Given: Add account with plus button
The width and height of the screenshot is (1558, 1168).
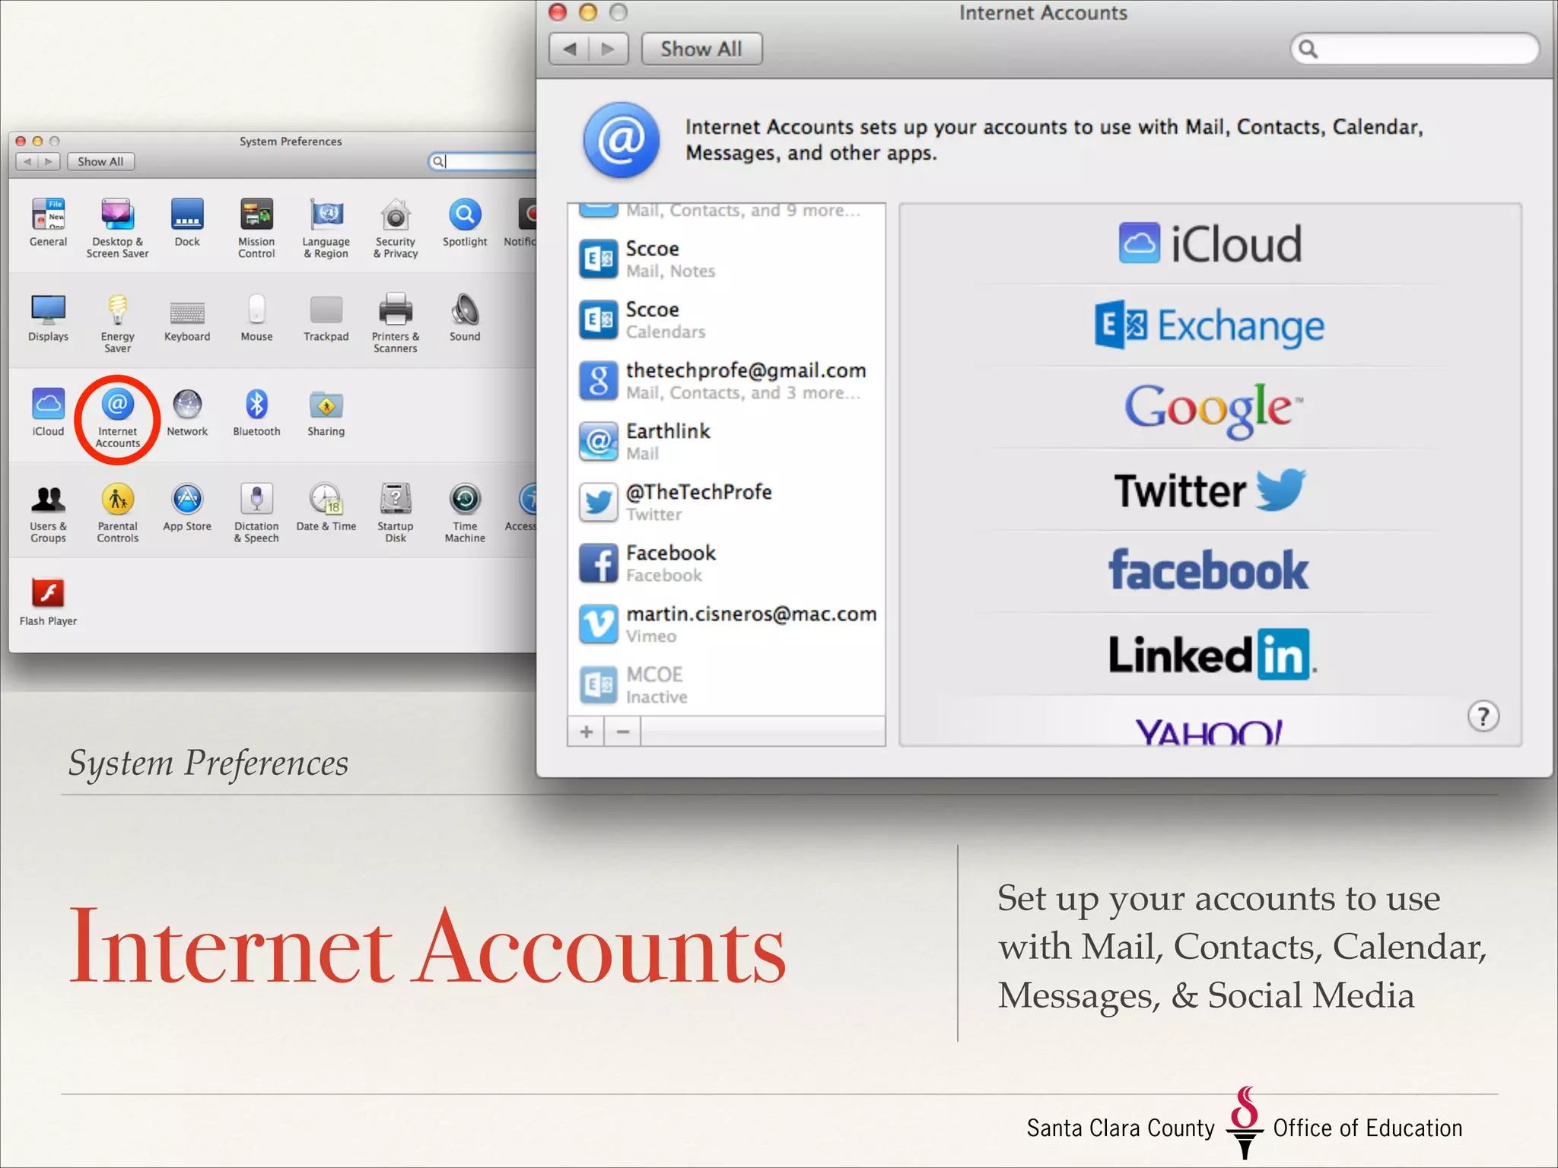Looking at the screenshot, I should pos(587,732).
